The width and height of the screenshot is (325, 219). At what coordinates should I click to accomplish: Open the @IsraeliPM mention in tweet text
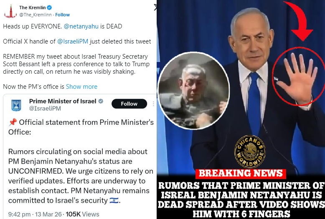pyautogui.click(x=73, y=41)
